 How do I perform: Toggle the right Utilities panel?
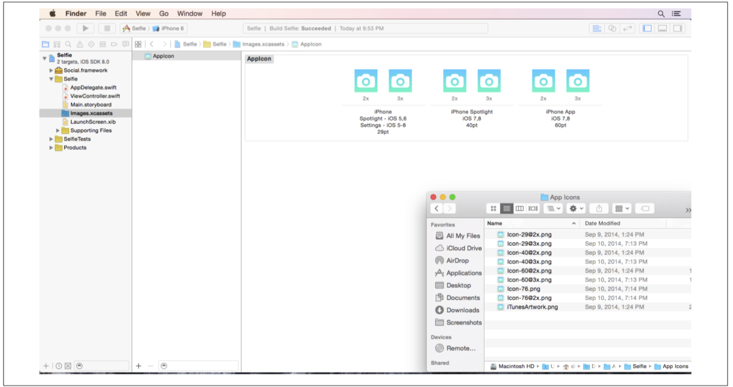click(677, 28)
